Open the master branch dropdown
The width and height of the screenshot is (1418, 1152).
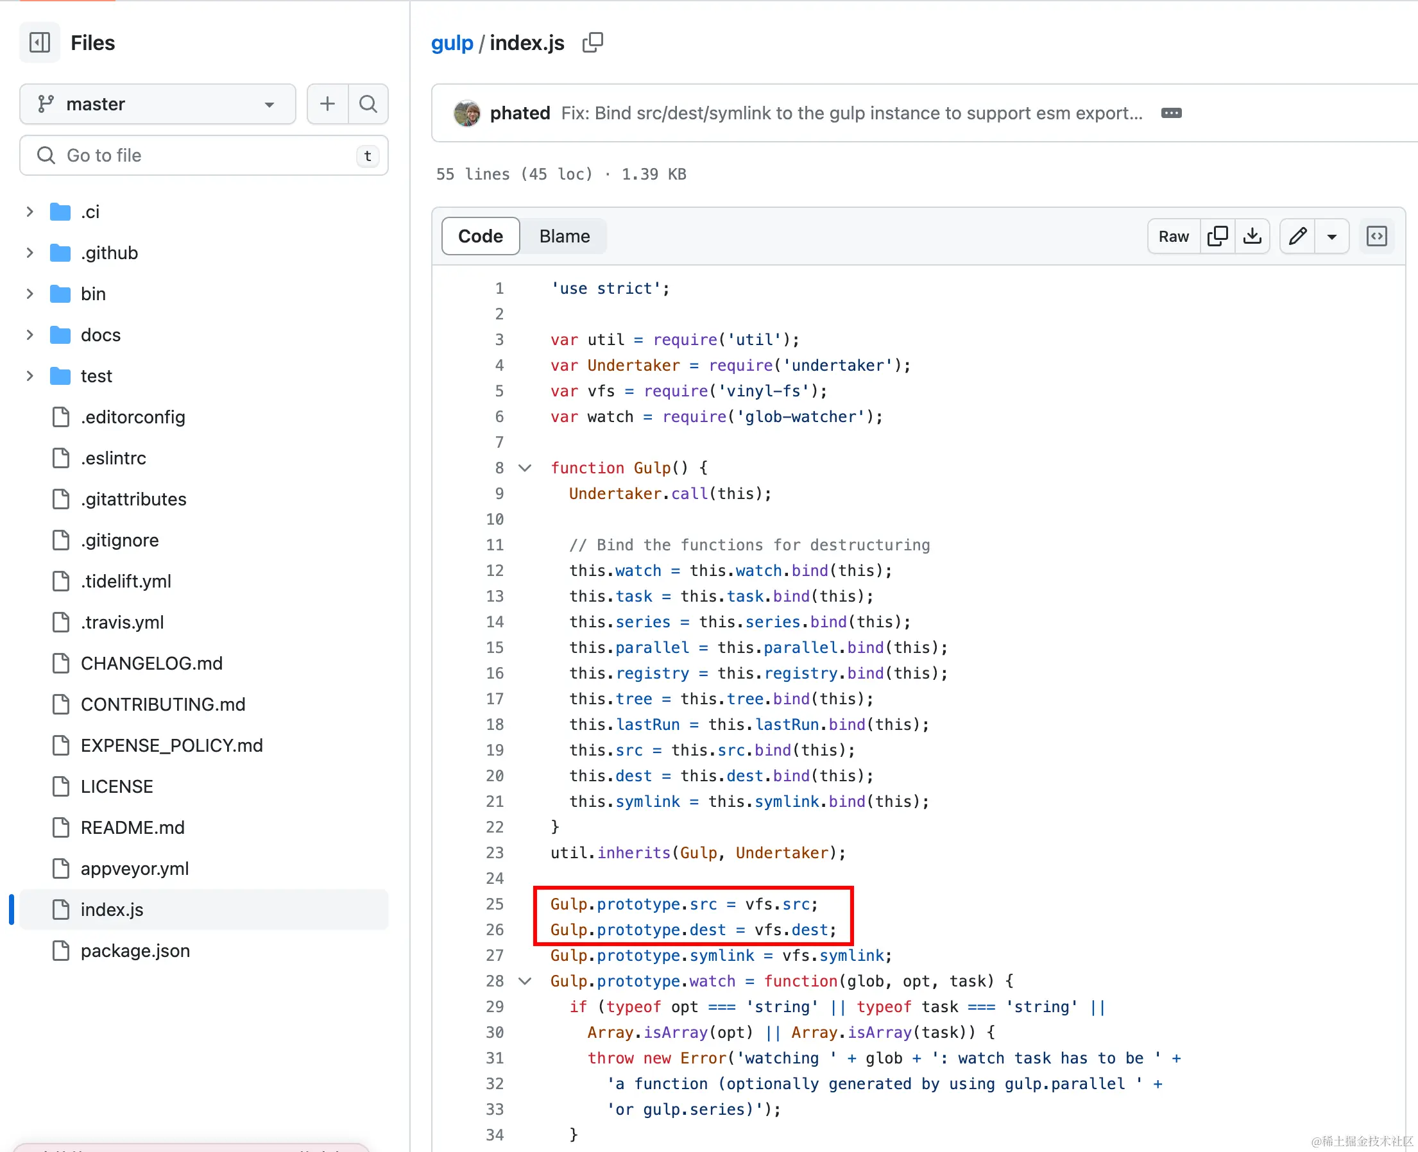click(157, 104)
